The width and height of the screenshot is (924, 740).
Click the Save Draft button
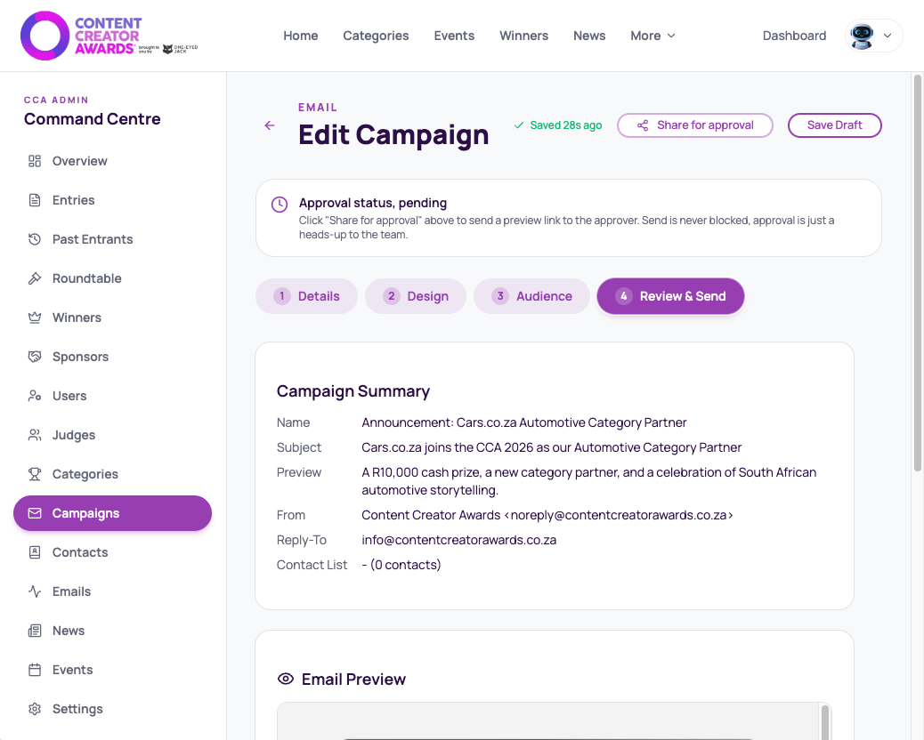tap(834, 125)
